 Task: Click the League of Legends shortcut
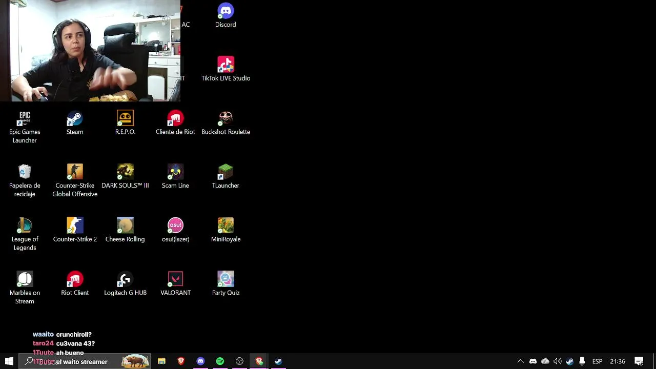pos(25,234)
